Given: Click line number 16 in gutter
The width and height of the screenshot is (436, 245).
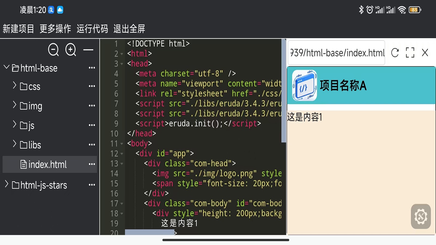Looking at the screenshot, I should pyautogui.click(x=114, y=194).
